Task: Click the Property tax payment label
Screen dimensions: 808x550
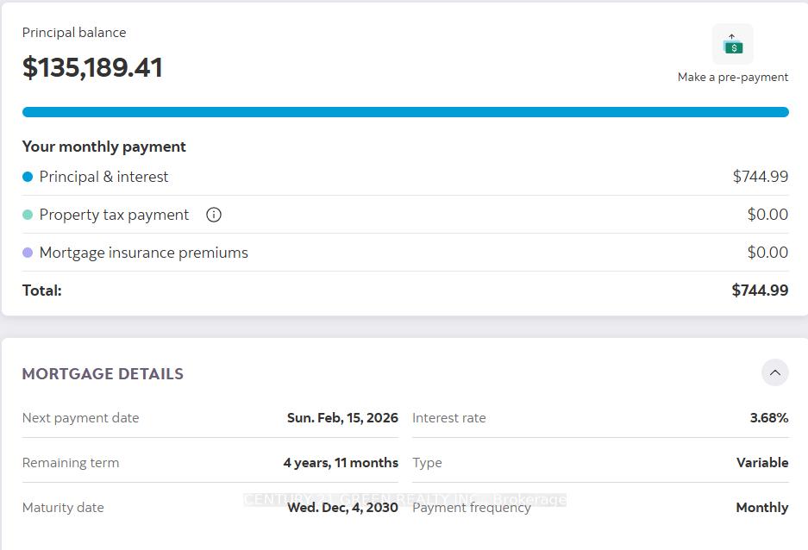Action: click(114, 215)
